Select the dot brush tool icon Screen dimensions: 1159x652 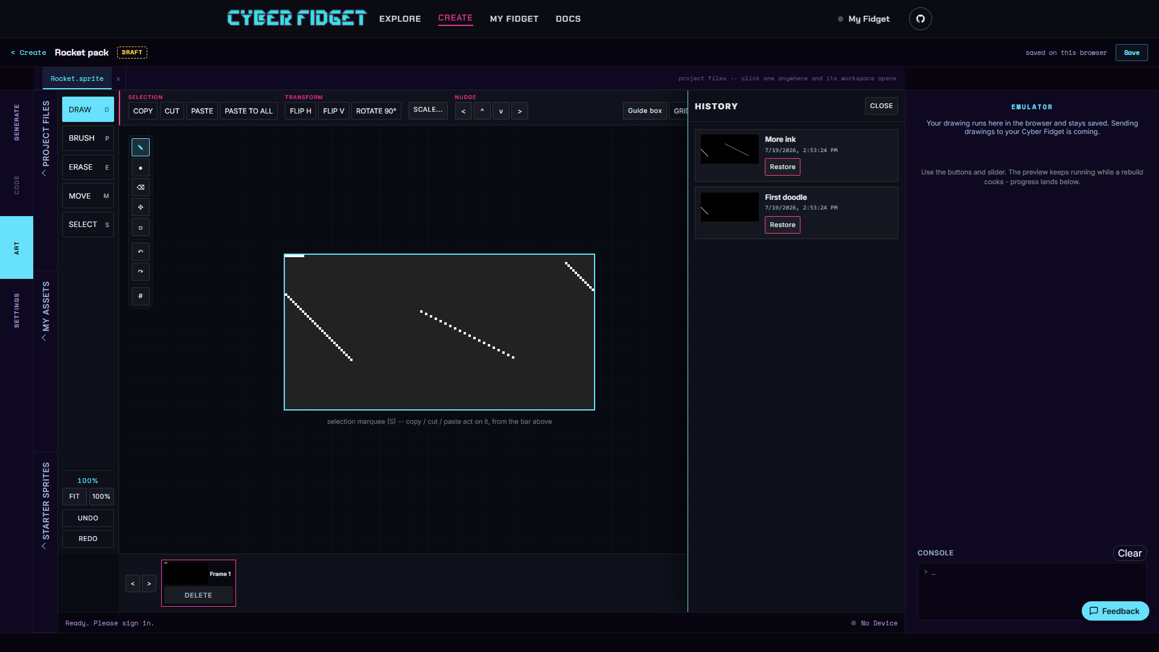pyautogui.click(x=140, y=168)
